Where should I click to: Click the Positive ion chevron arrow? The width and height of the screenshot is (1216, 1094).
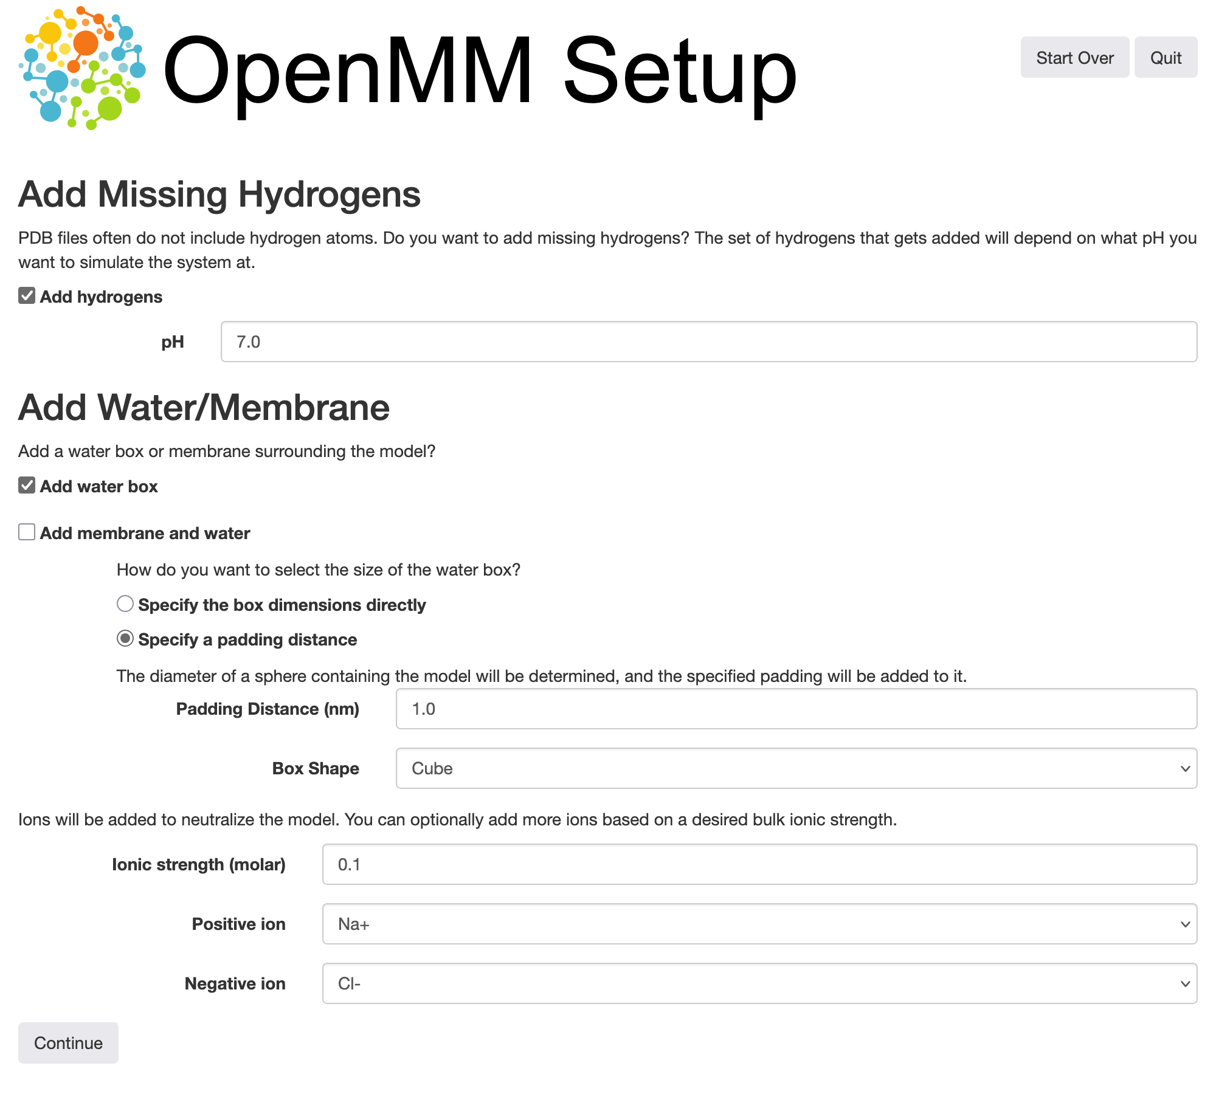1184,924
